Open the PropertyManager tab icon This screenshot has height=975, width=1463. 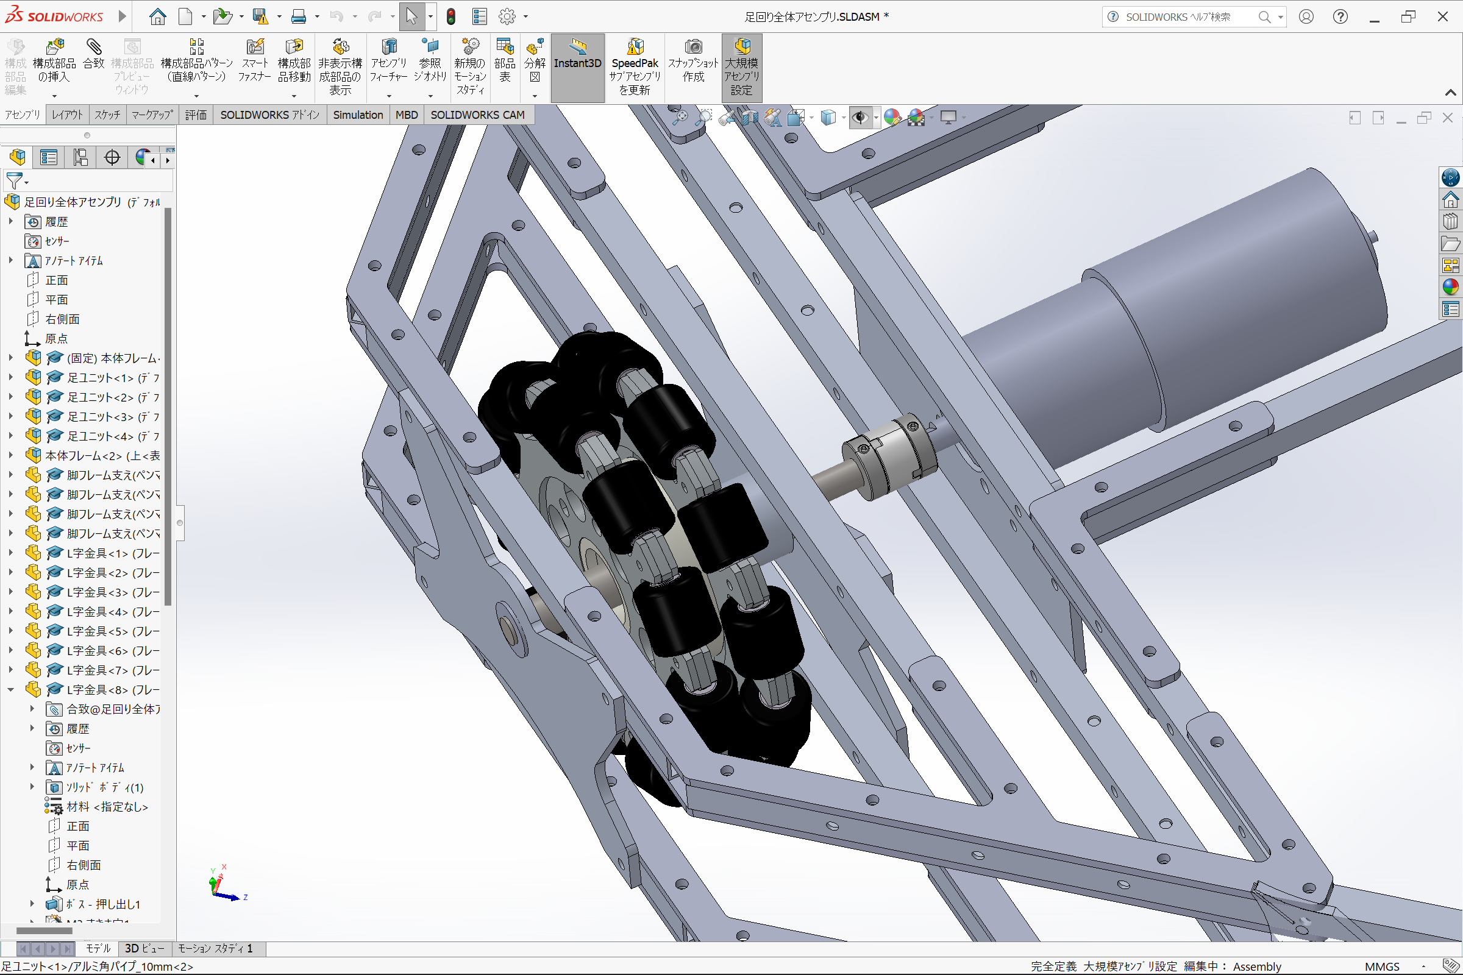click(x=49, y=157)
